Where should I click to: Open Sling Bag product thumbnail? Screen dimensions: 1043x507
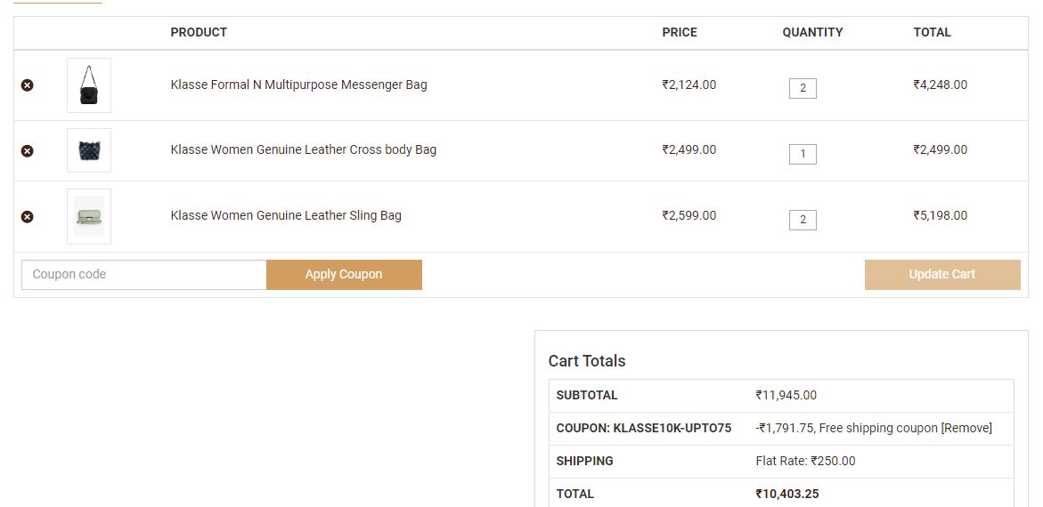pyautogui.click(x=89, y=216)
